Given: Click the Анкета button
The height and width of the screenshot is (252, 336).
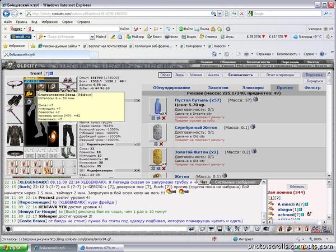Looking at the screenshot, I should [213, 75].
